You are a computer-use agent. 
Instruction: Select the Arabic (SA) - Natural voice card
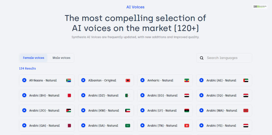click(x=106, y=126)
